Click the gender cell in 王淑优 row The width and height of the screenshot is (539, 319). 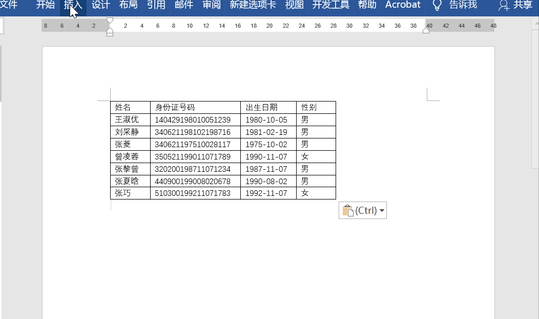tap(316, 120)
